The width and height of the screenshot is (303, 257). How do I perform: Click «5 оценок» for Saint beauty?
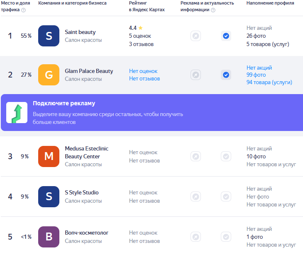(x=140, y=36)
